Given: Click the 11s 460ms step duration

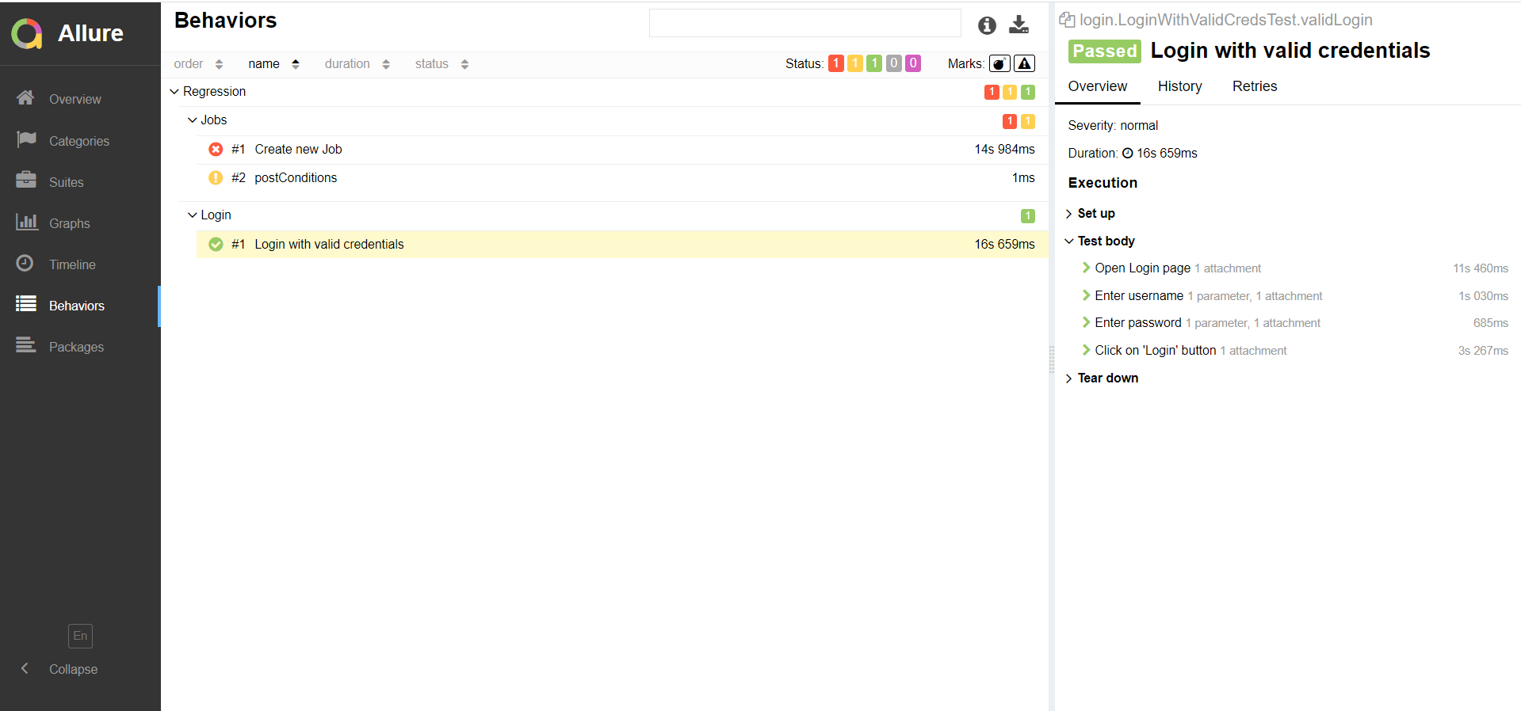Looking at the screenshot, I should tap(1481, 268).
